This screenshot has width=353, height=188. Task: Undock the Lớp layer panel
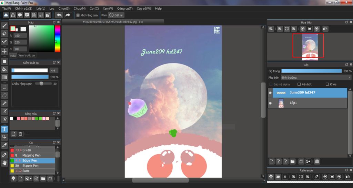pos(347,65)
